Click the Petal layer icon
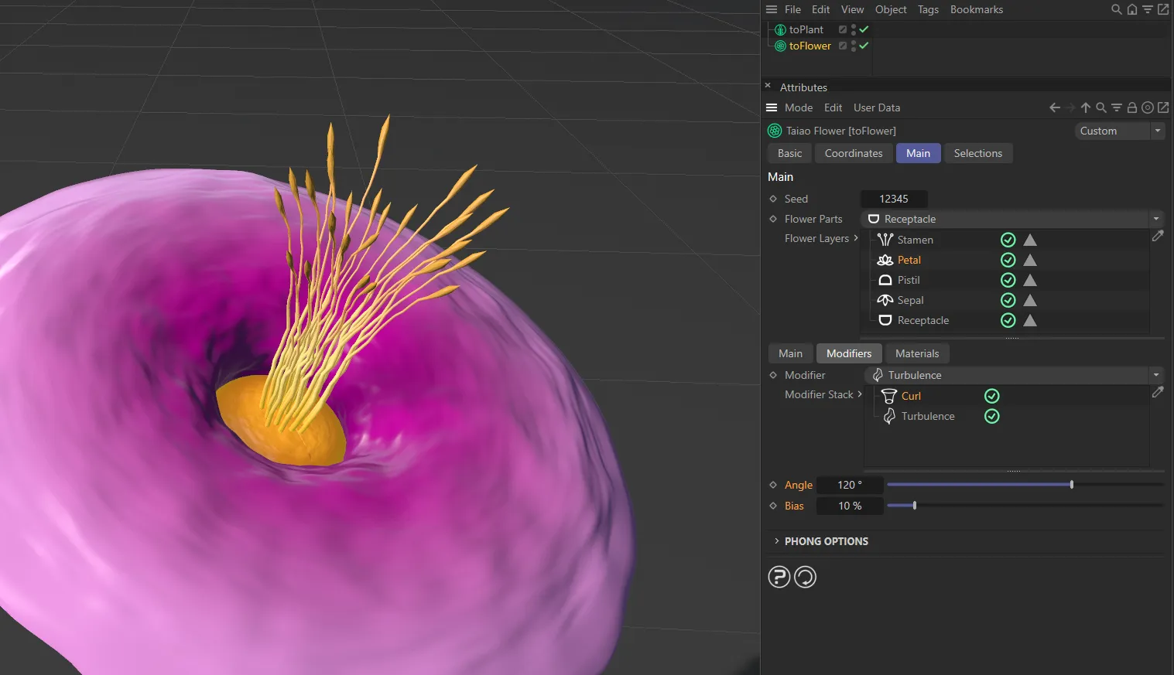1174x675 pixels. pos(885,260)
